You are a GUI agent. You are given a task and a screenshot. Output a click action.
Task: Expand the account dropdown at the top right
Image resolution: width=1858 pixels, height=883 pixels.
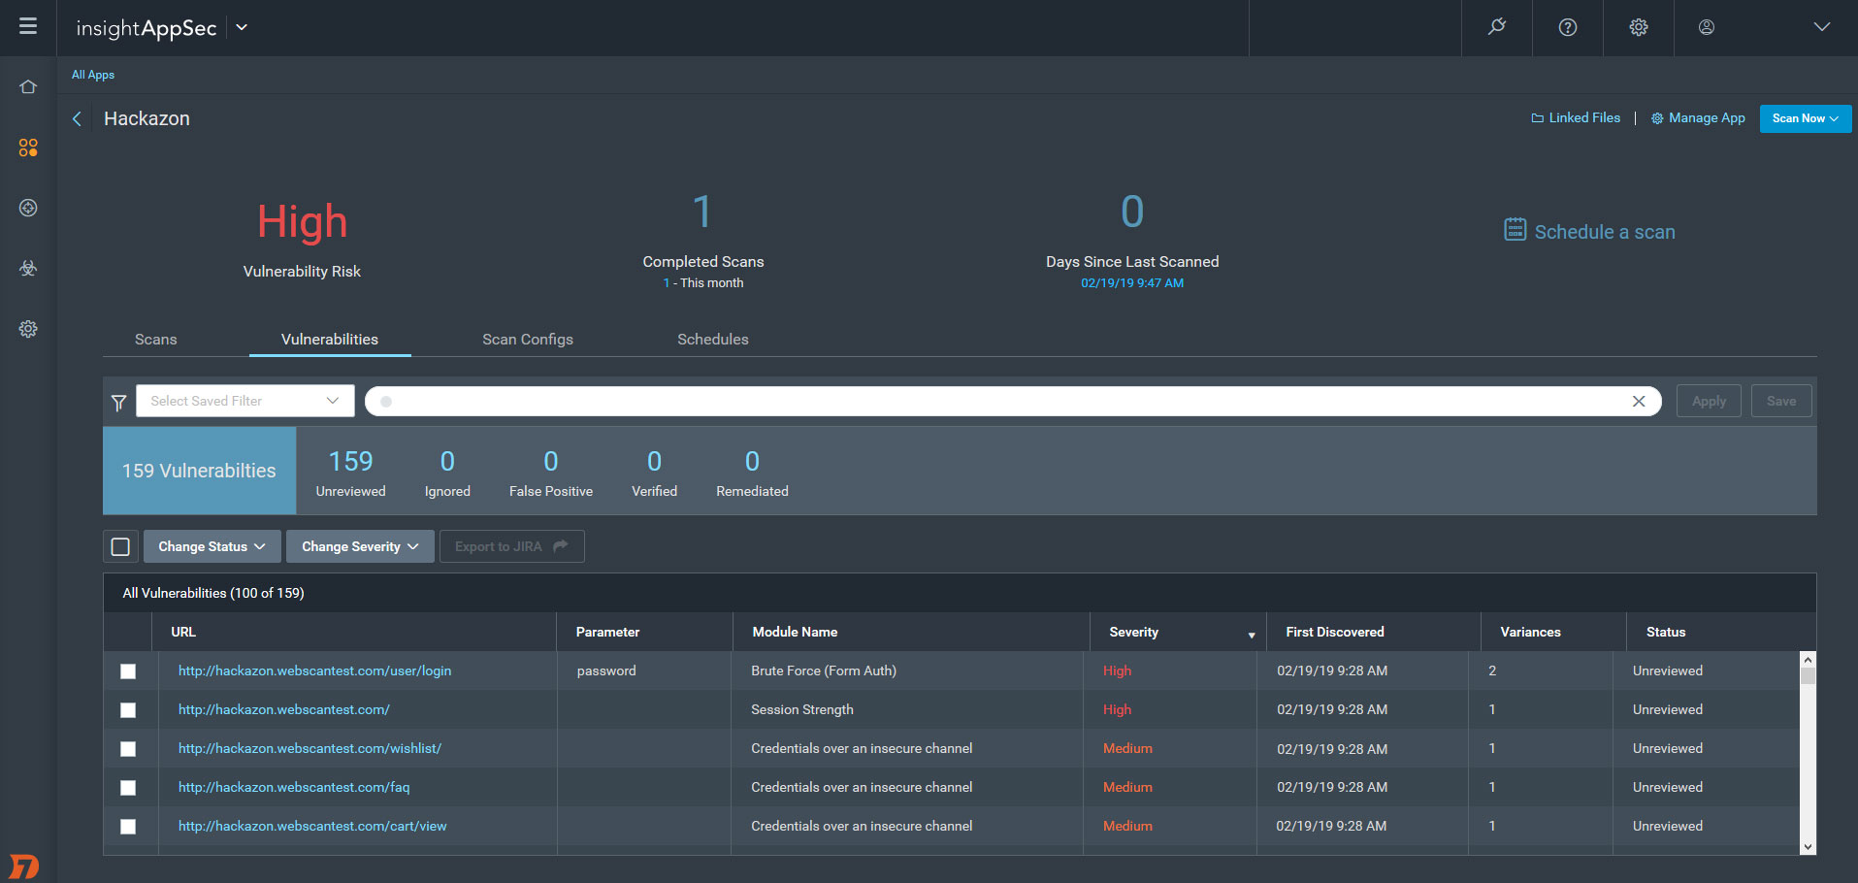pyautogui.click(x=1821, y=27)
